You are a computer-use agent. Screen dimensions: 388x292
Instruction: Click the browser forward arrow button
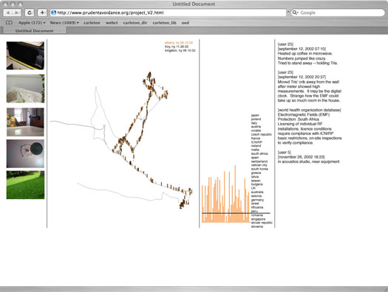point(17,13)
